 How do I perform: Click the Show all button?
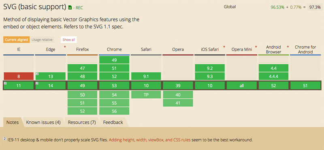tap(69, 40)
